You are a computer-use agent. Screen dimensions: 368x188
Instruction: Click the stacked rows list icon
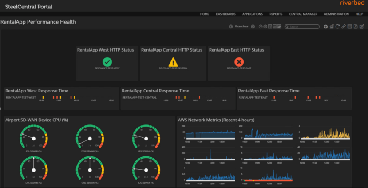[349, 27]
